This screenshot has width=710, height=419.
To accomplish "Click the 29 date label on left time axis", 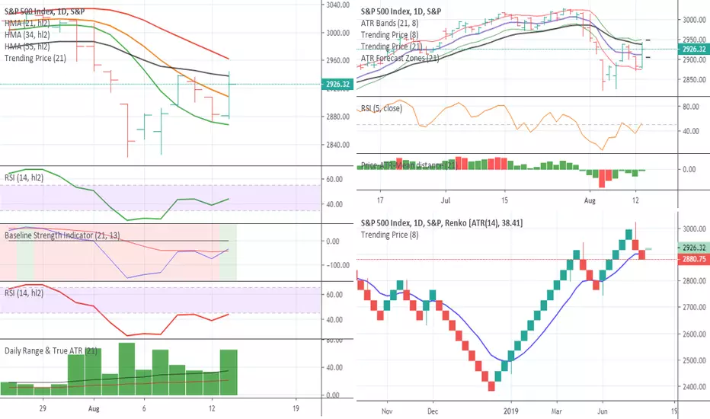I will pos(43,408).
